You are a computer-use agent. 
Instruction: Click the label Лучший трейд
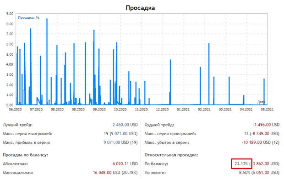[17, 125]
